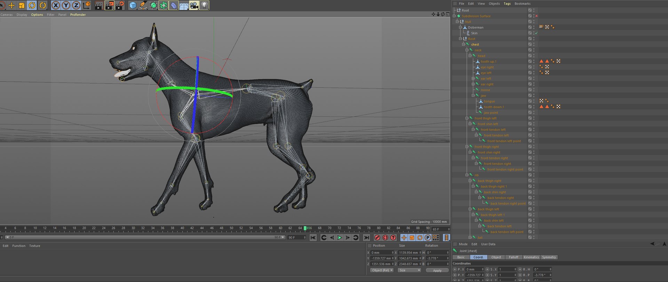668x282 pixels.
Task: Add a Light object
Action: coord(204,5)
